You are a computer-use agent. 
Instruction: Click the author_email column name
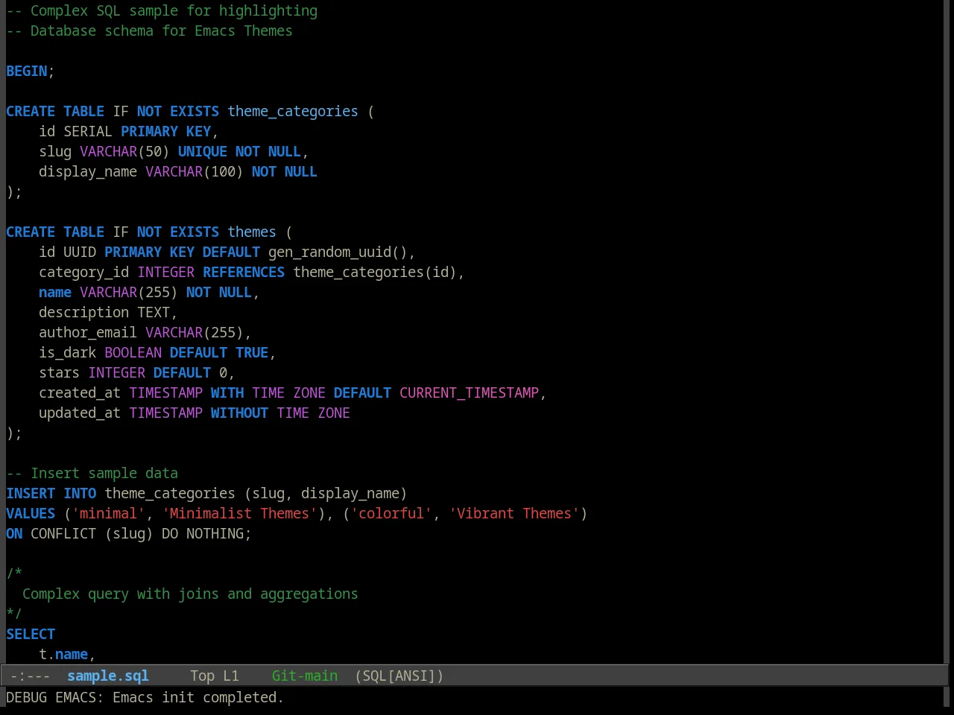point(88,332)
